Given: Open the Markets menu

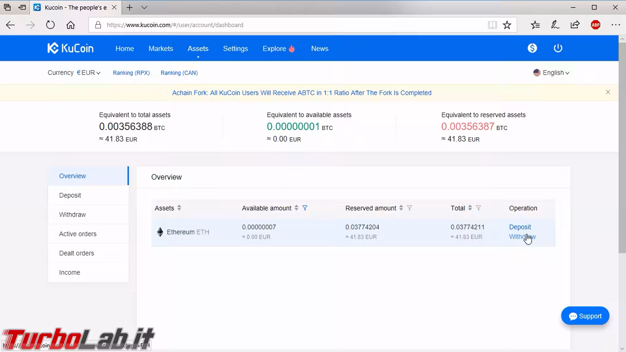Looking at the screenshot, I should [161, 49].
